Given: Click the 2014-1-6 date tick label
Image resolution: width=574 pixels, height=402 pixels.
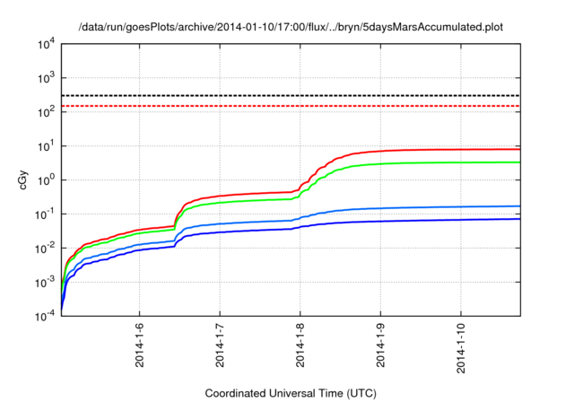Looking at the screenshot, I should [140, 345].
